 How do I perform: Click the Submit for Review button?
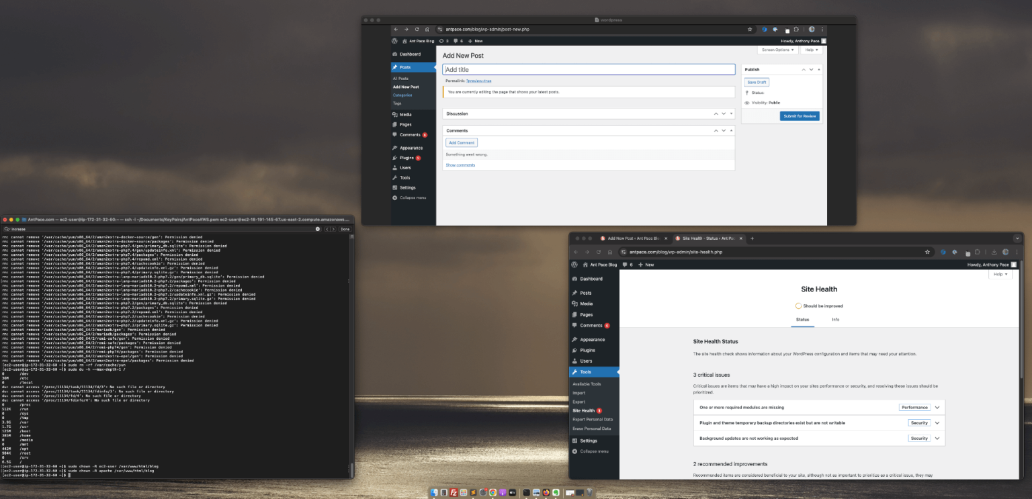click(800, 116)
